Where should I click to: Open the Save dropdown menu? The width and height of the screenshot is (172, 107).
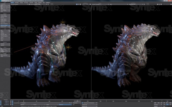point(5,5)
